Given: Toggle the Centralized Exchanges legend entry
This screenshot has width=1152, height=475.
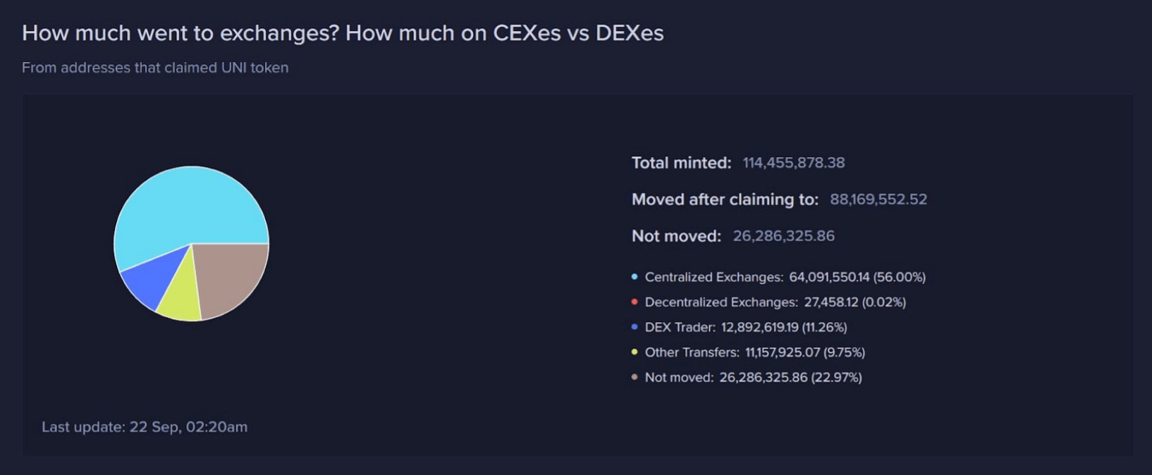Looking at the screenshot, I should pos(778,277).
